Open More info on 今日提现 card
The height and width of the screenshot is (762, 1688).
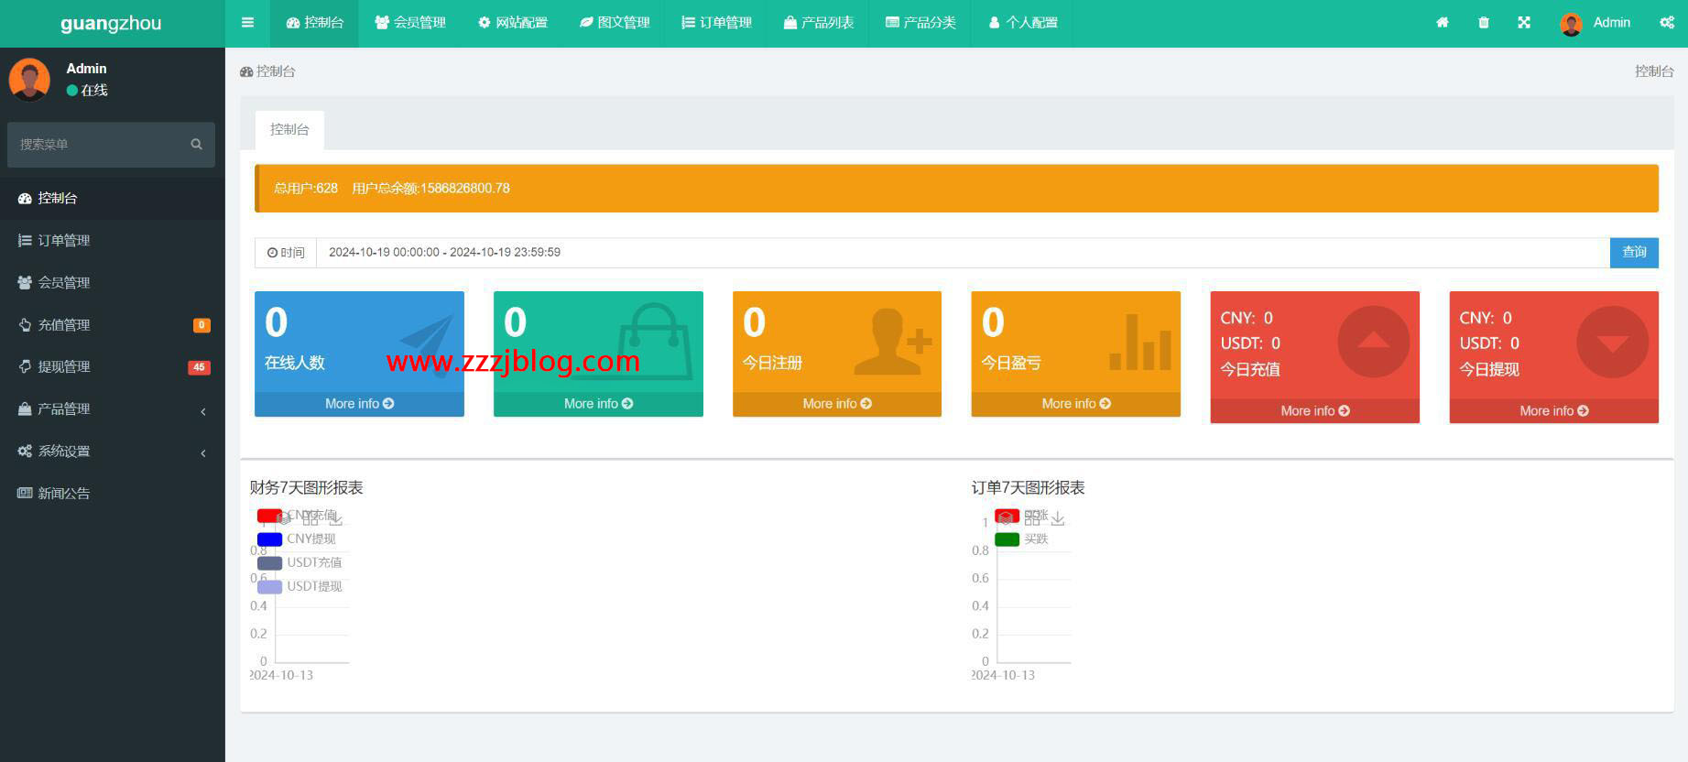pos(1554,411)
